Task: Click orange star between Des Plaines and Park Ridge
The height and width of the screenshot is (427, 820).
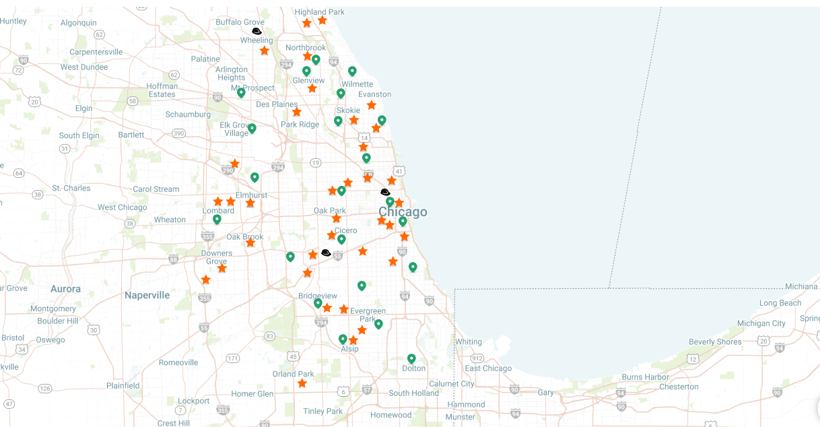Action: point(297,112)
